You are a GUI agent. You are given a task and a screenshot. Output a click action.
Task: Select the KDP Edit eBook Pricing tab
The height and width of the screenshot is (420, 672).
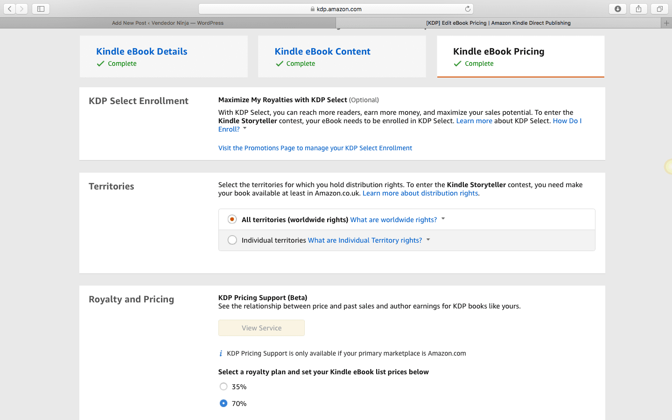[x=498, y=23]
